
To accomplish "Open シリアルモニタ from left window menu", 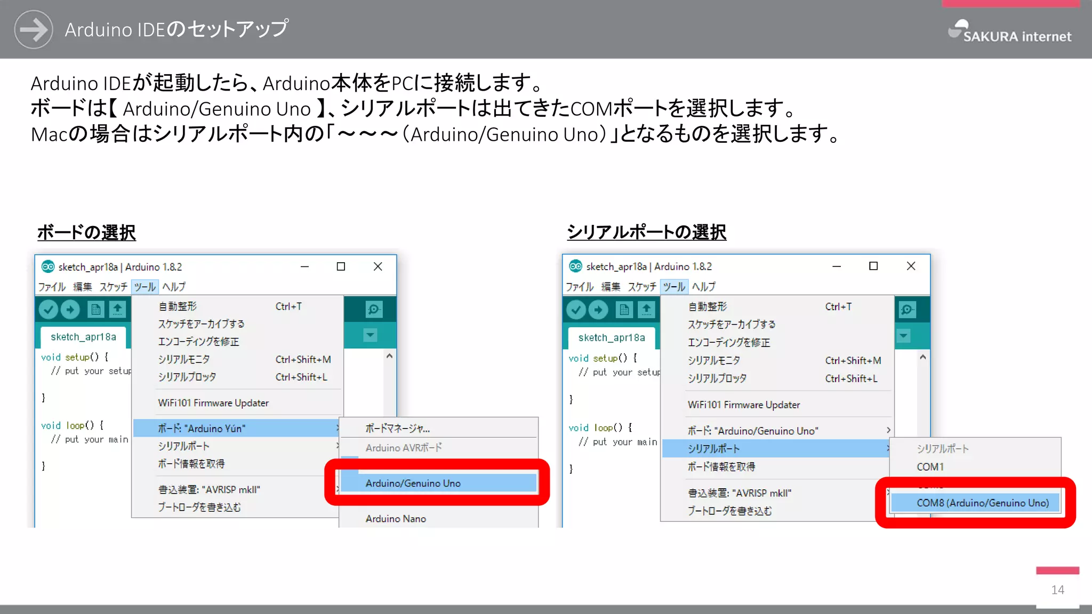I will tap(236, 359).
